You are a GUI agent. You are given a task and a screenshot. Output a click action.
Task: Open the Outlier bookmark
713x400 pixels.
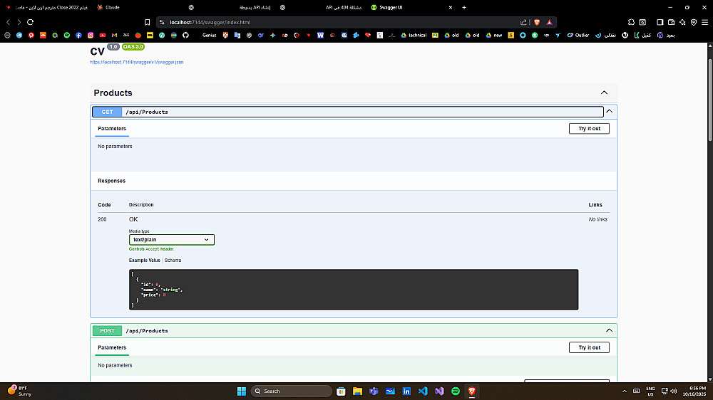click(578, 35)
